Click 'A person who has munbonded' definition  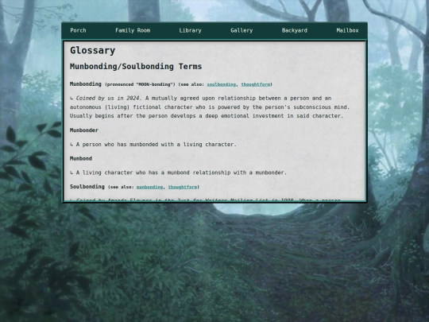click(x=156, y=144)
